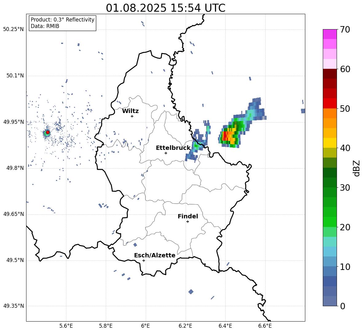This screenshot has height=332, width=364.
Task: Click the Findel city label
Action: pos(188,216)
